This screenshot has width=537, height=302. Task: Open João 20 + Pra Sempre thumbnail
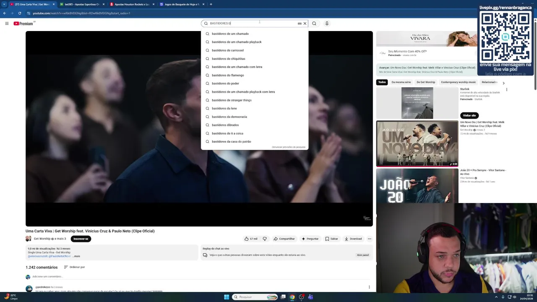[x=417, y=186]
